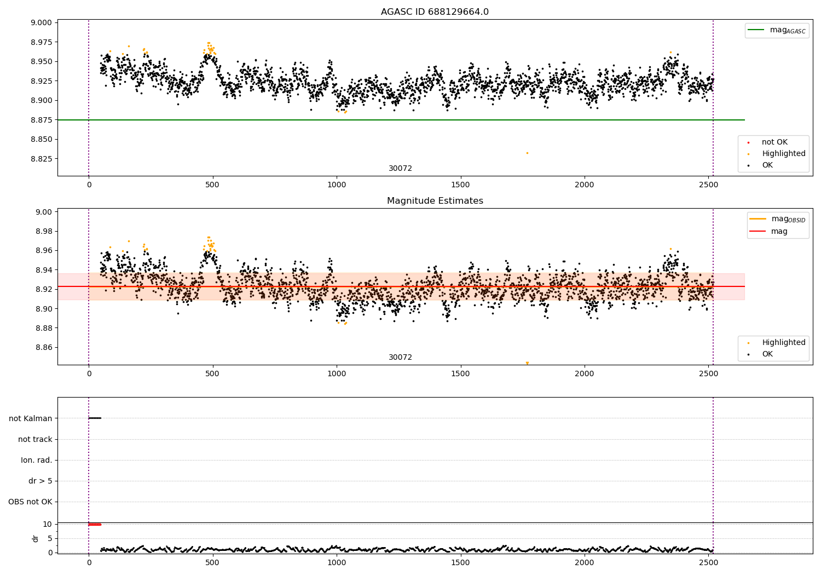Viewport: 821px width, 575px height.
Task: Click the '8.98' y-tick in the Magnitude Estimates plot
Action: [44, 231]
